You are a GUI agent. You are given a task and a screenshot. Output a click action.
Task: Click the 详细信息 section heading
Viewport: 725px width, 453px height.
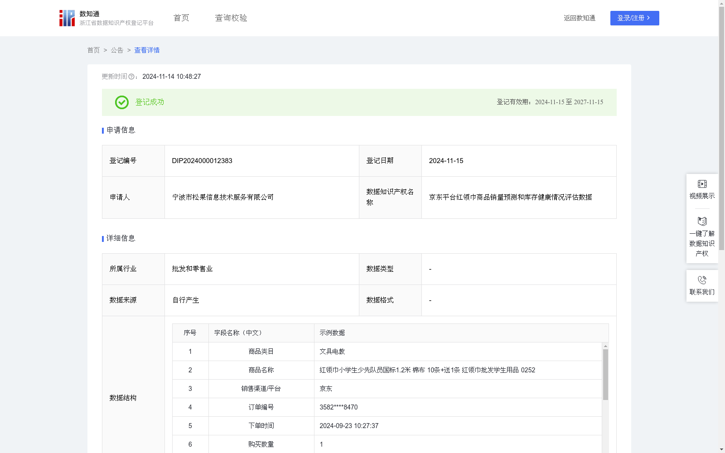121,239
